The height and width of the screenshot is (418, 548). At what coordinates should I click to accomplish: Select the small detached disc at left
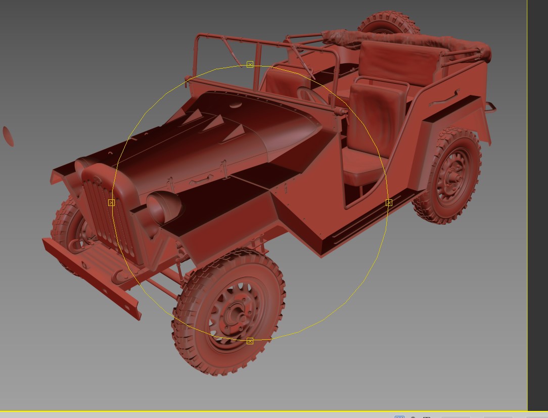[9, 136]
